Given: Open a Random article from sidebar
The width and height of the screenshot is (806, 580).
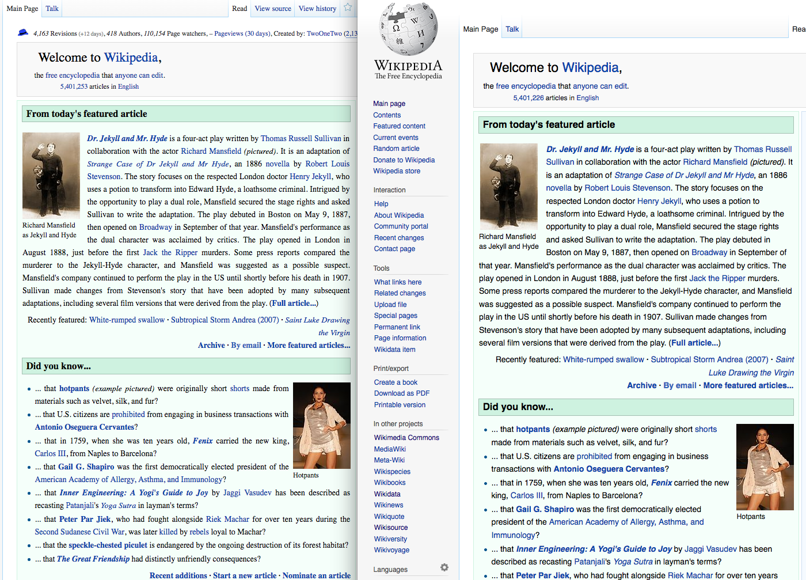Looking at the screenshot, I should coord(396,149).
